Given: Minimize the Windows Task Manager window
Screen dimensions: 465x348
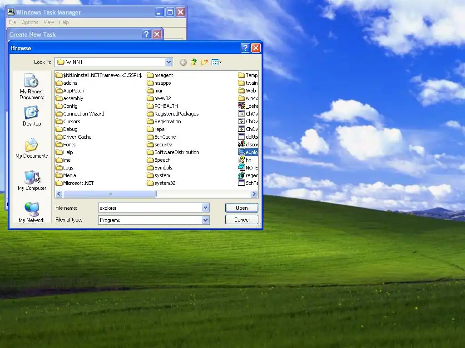Looking at the screenshot, I should (159, 12).
